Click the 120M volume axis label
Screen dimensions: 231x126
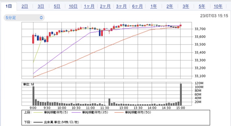point(199,83)
